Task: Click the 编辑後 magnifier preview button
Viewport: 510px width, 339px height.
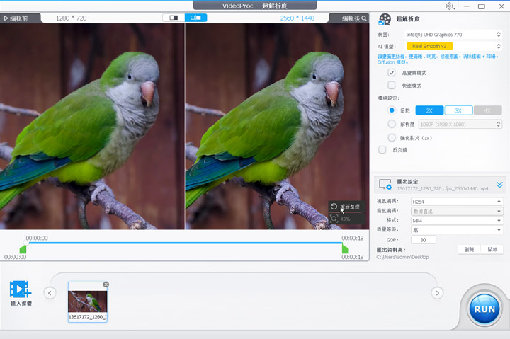Action: click(364, 18)
